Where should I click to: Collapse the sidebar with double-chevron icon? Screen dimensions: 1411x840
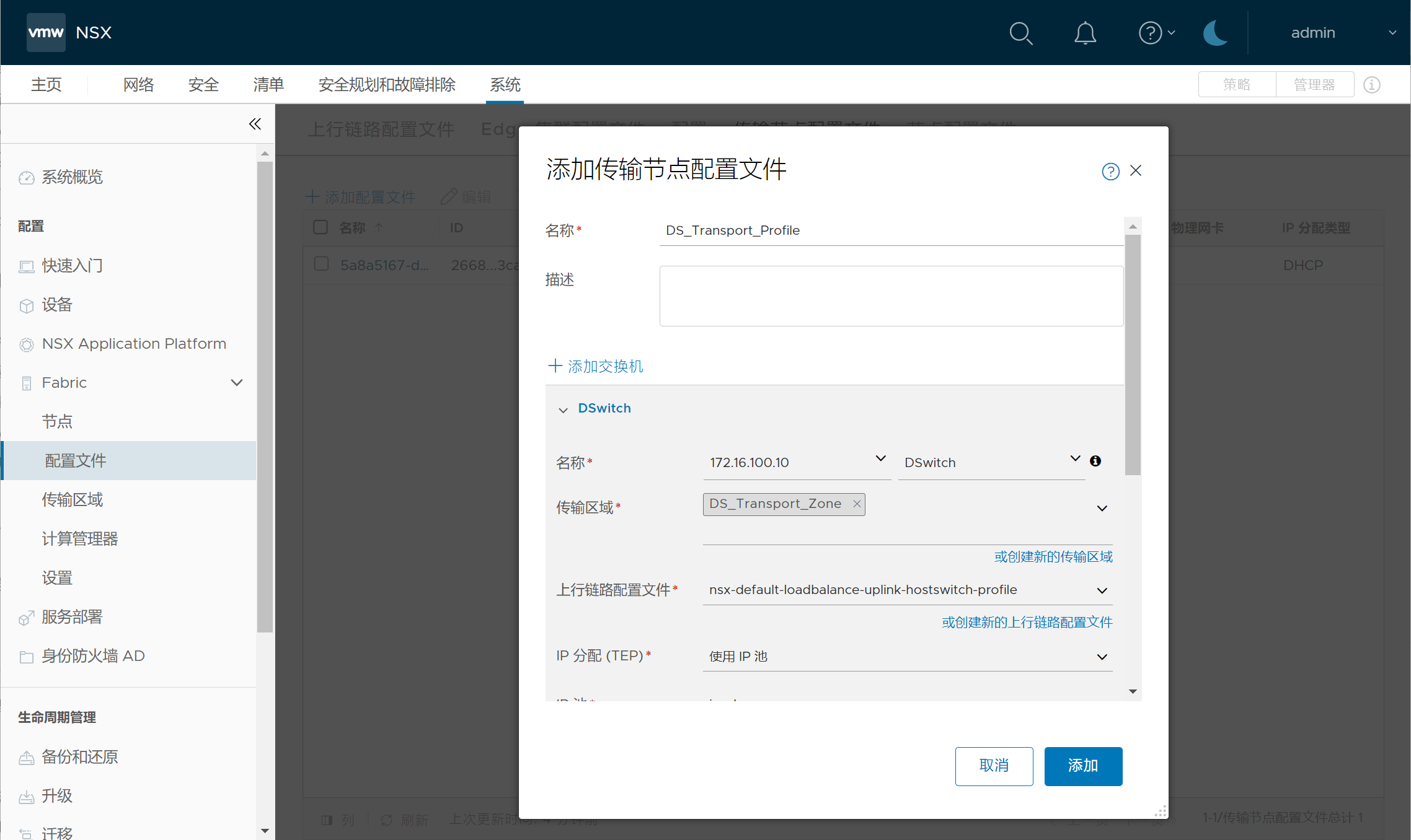pyautogui.click(x=255, y=124)
